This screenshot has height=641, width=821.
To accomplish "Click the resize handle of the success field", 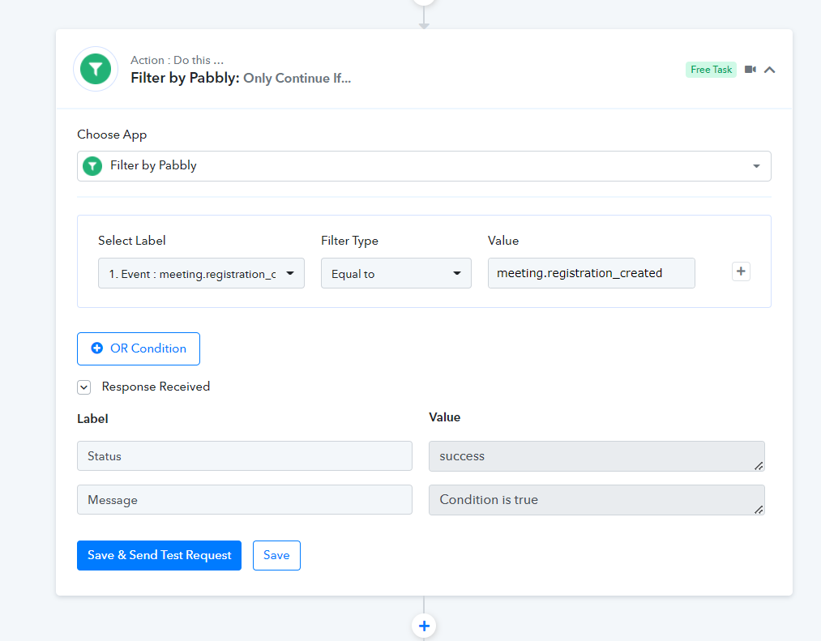I will point(759,466).
